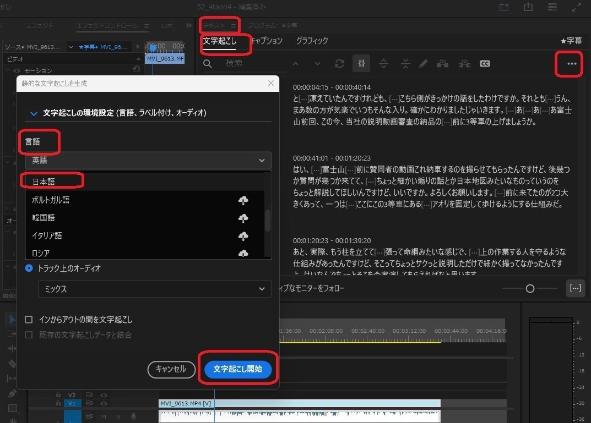Open the エフェクト panel tab
Image resolution: width=591 pixels, height=423 pixels.
[40, 26]
